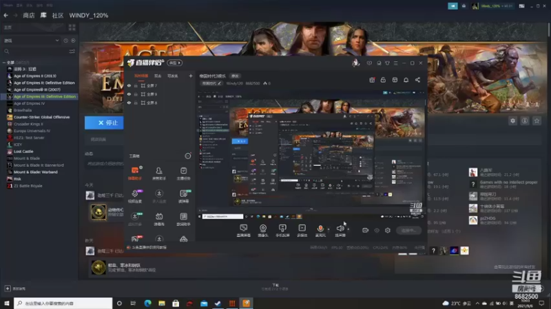This screenshot has height=309, width=551.
Task: Click the Windows taskbar search box
Action: point(63,303)
